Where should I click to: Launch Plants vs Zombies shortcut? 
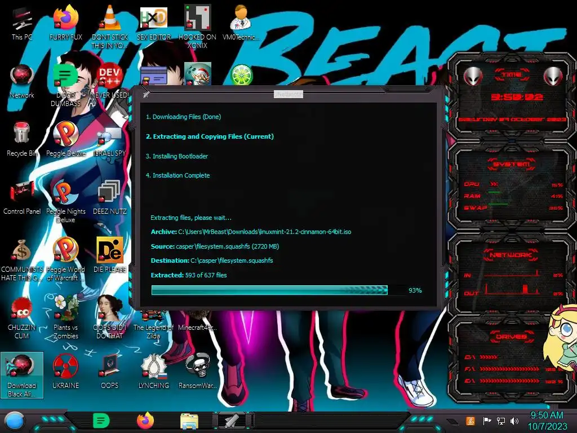(x=65, y=317)
